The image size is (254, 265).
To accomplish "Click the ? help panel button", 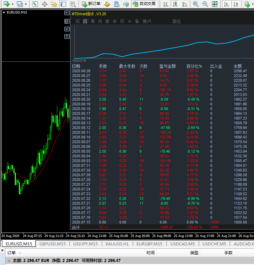I will point(67,36).
